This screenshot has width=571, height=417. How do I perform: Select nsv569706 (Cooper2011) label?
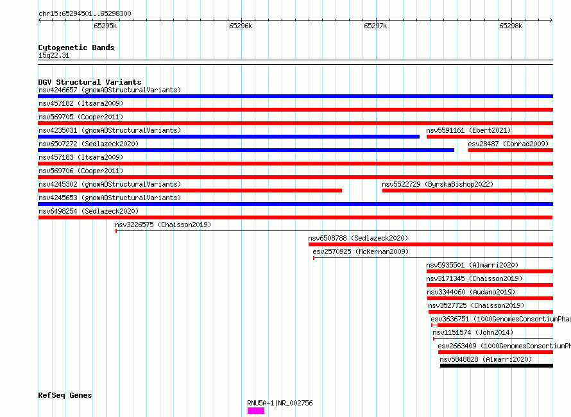(x=81, y=171)
